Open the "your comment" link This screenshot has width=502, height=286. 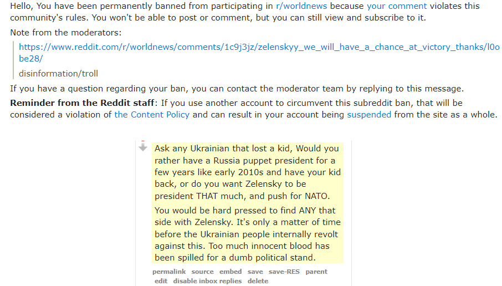pos(397,7)
